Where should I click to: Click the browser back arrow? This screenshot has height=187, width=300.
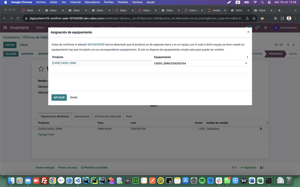(x=5, y=18)
